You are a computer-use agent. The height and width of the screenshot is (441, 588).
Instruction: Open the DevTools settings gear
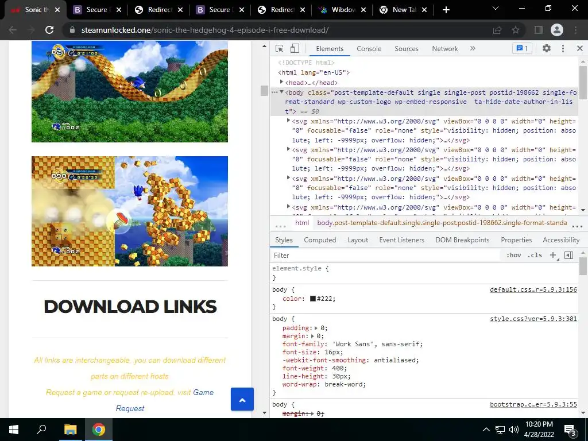(x=547, y=48)
